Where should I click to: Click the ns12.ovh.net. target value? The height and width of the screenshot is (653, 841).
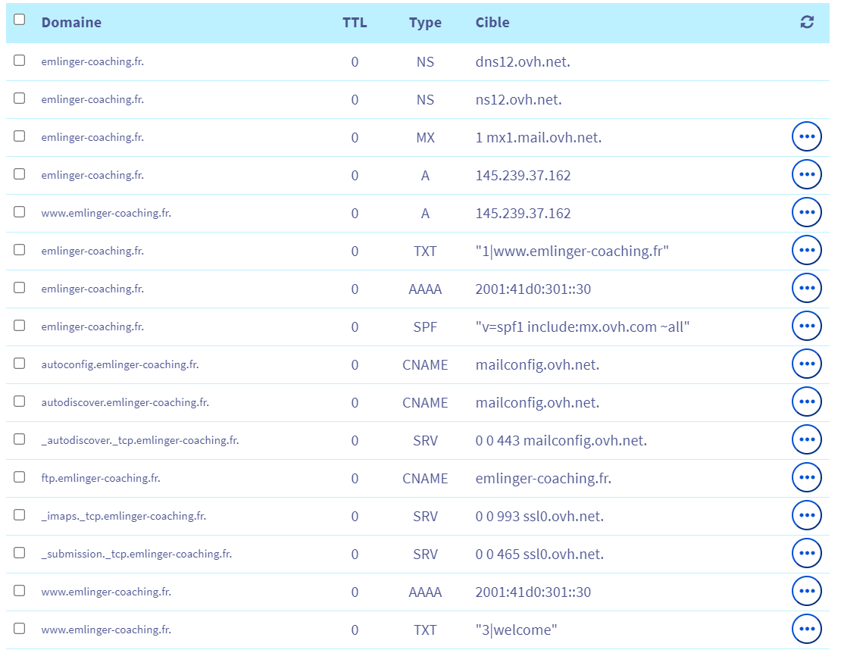pyautogui.click(x=518, y=100)
